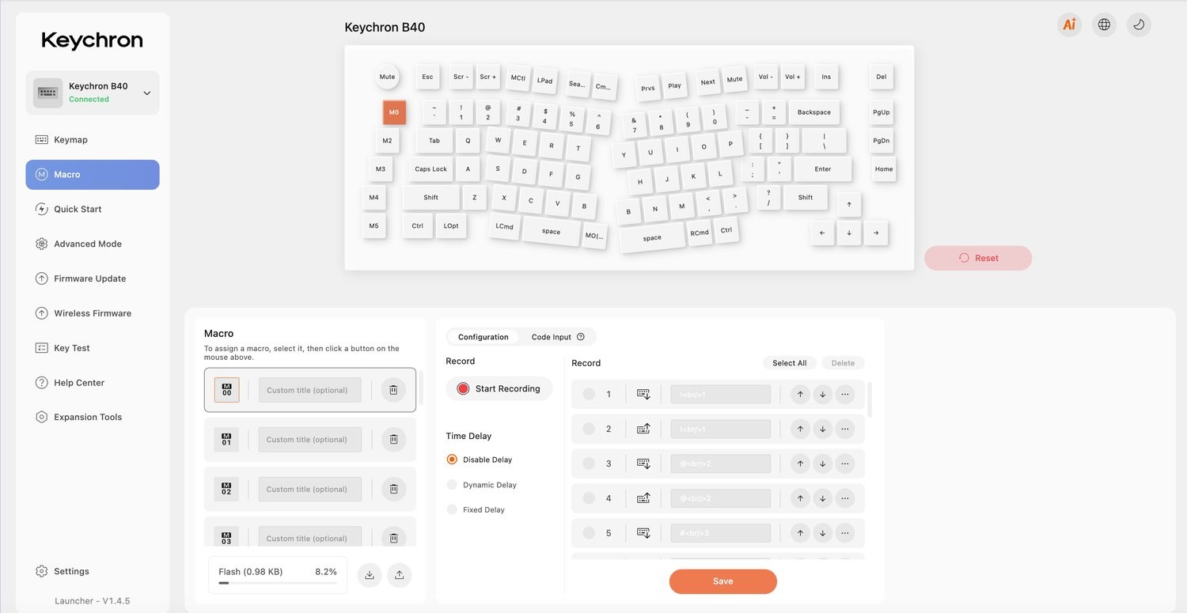This screenshot has height=613, width=1187.
Task: Open Wireless Firmware in the sidebar
Action: pyautogui.click(x=93, y=314)
